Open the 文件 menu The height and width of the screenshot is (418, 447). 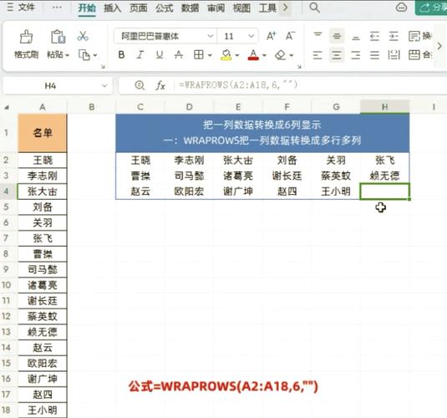[x=27, y=8]
